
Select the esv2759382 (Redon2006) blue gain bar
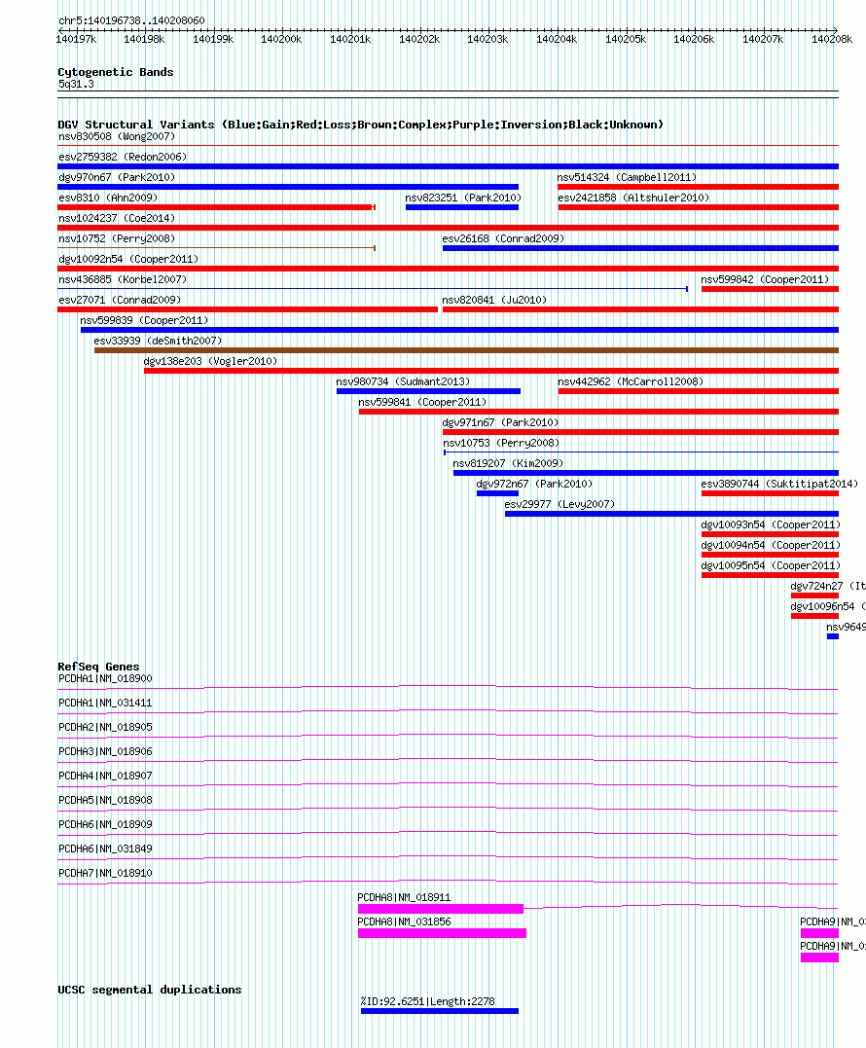(x=449, y=166)
